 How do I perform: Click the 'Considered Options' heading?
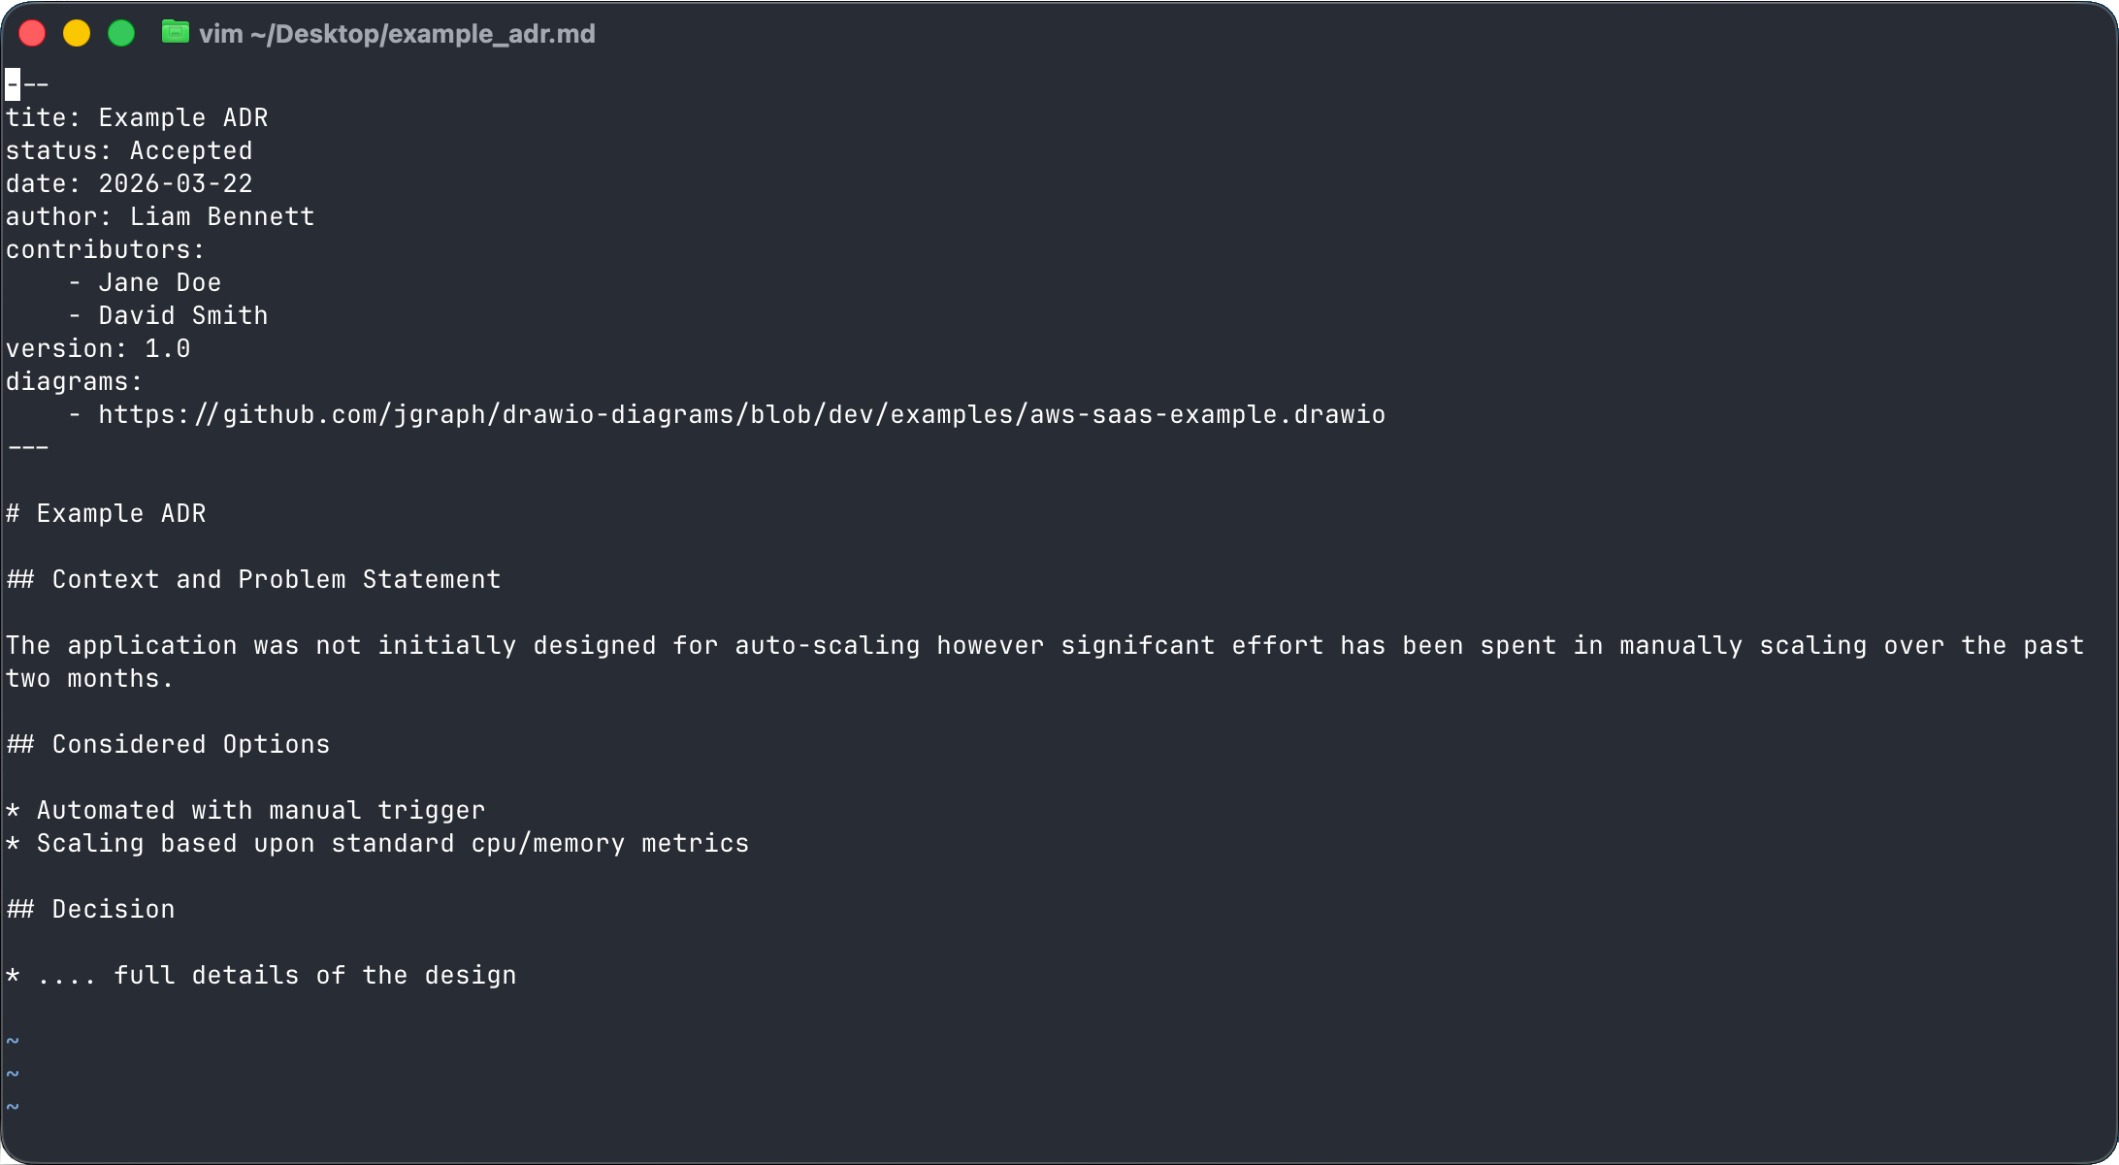[191, 745]
